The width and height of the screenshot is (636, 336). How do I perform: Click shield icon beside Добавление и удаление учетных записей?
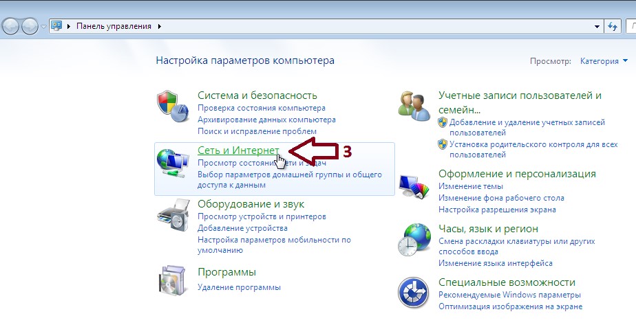(x=443, y=122)
